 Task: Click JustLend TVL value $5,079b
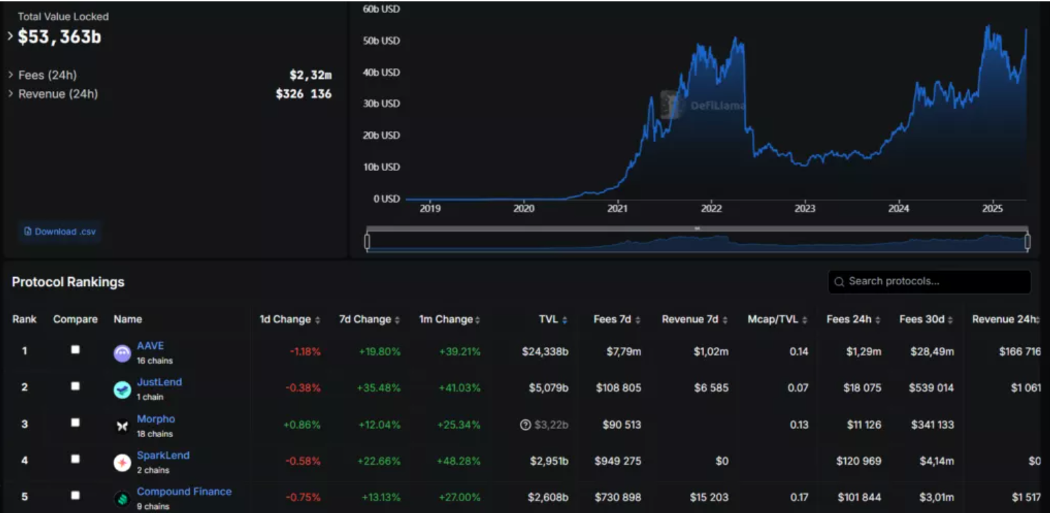tap(547, 388)
